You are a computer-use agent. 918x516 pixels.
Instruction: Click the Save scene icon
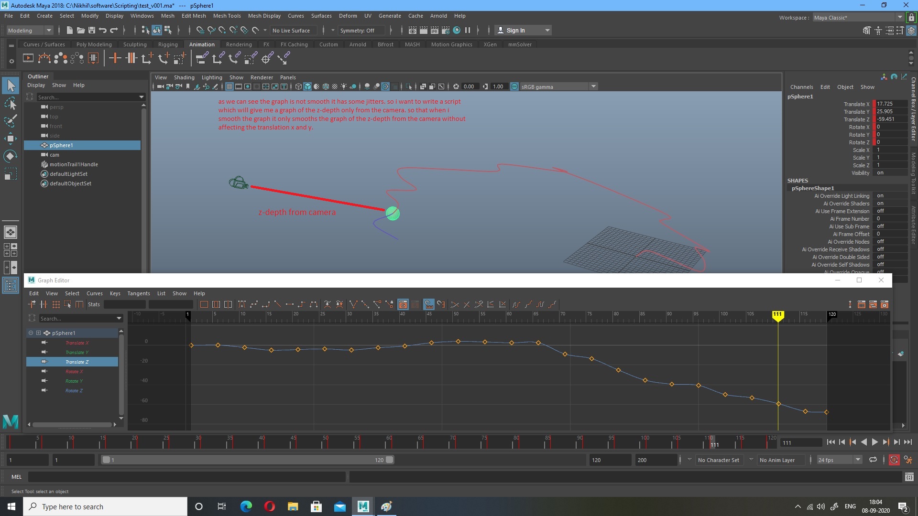tap(92, 30)
